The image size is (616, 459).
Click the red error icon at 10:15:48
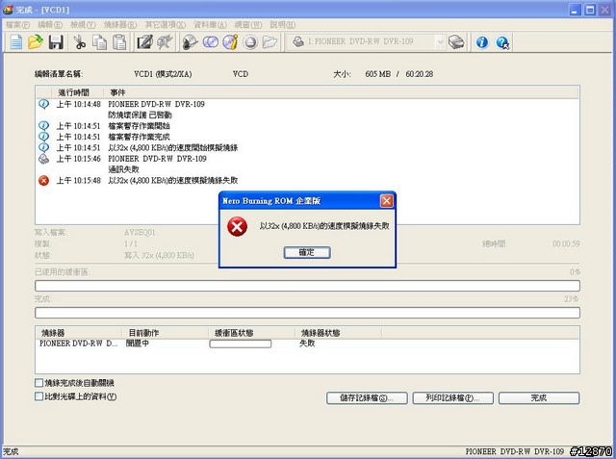[x=43, y=181]
